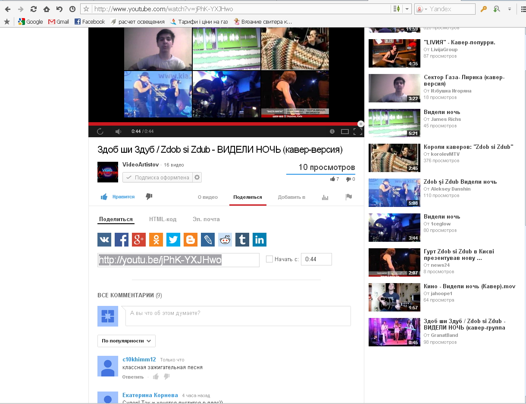Open browser history clock icon
Screen dimensions: 526x404
click(72, 9)
